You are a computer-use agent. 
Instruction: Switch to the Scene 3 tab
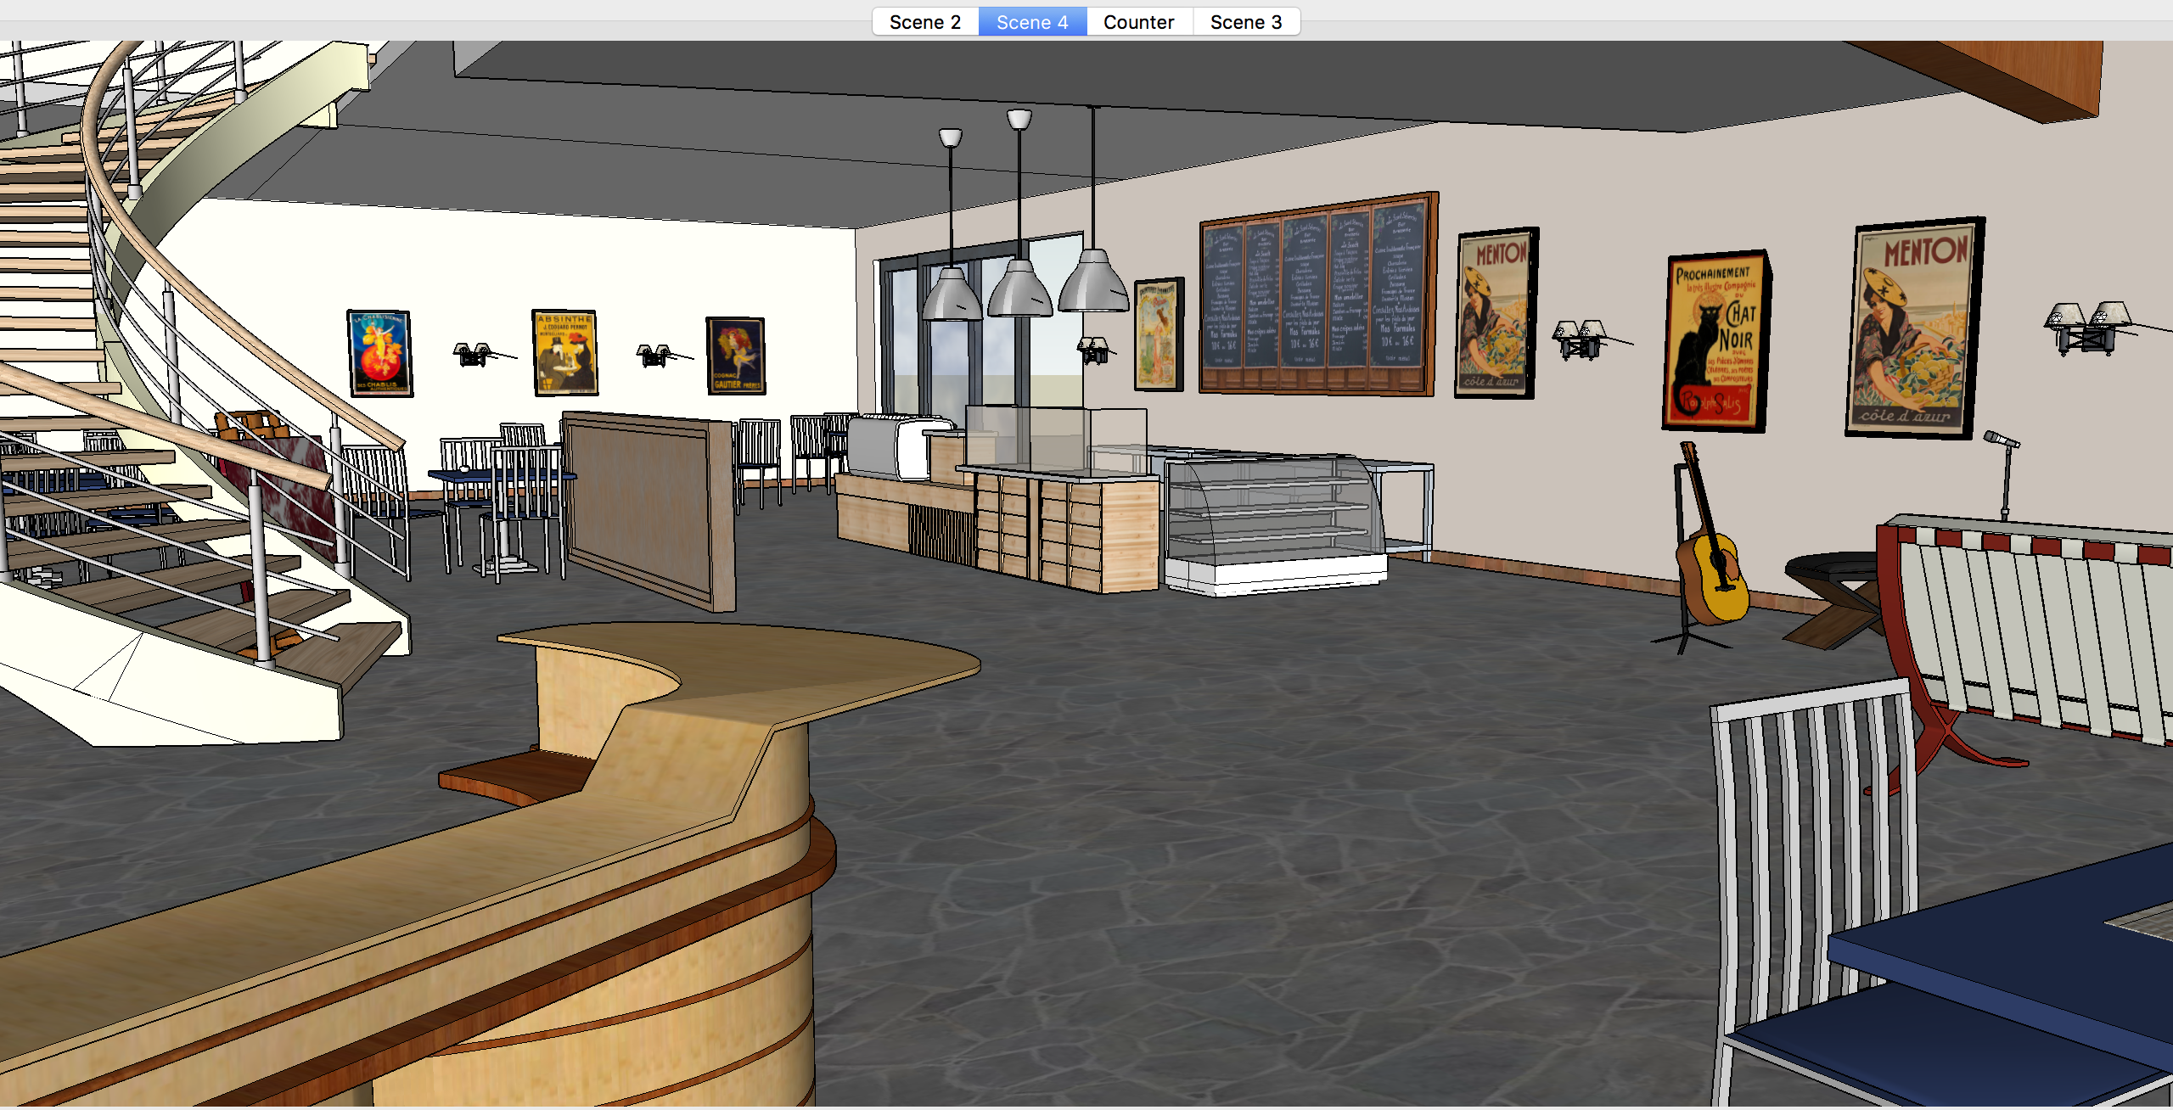[x=1246, y=22]
